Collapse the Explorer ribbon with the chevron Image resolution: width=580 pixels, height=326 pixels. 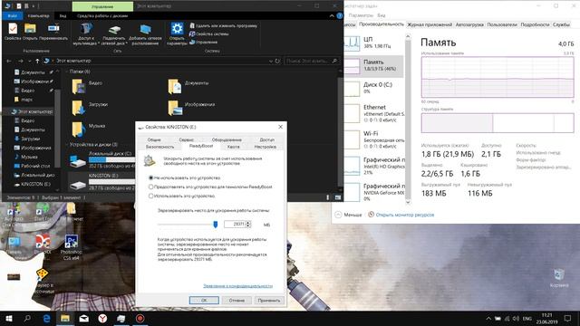[332, 15]
